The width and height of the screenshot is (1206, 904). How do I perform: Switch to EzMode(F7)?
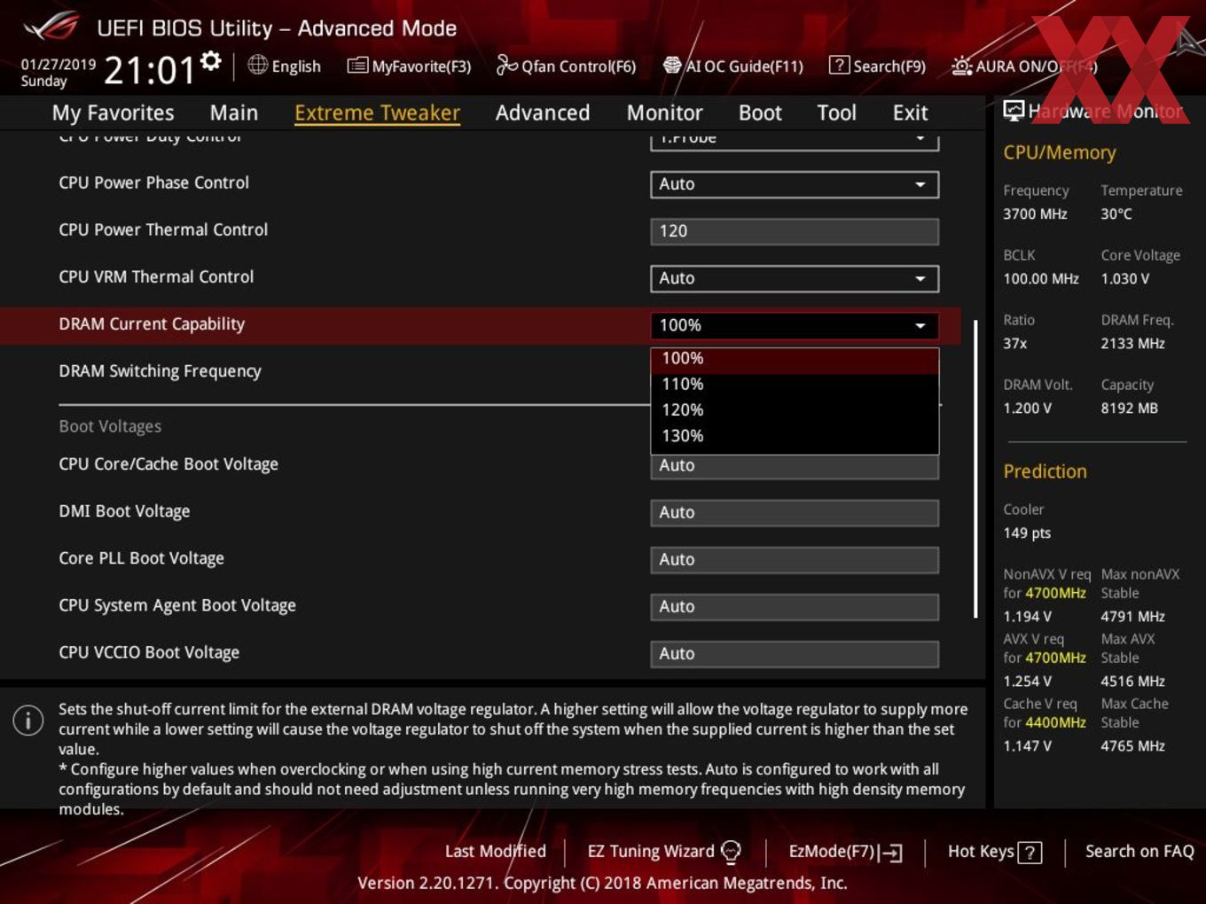(x=845, y=852)
